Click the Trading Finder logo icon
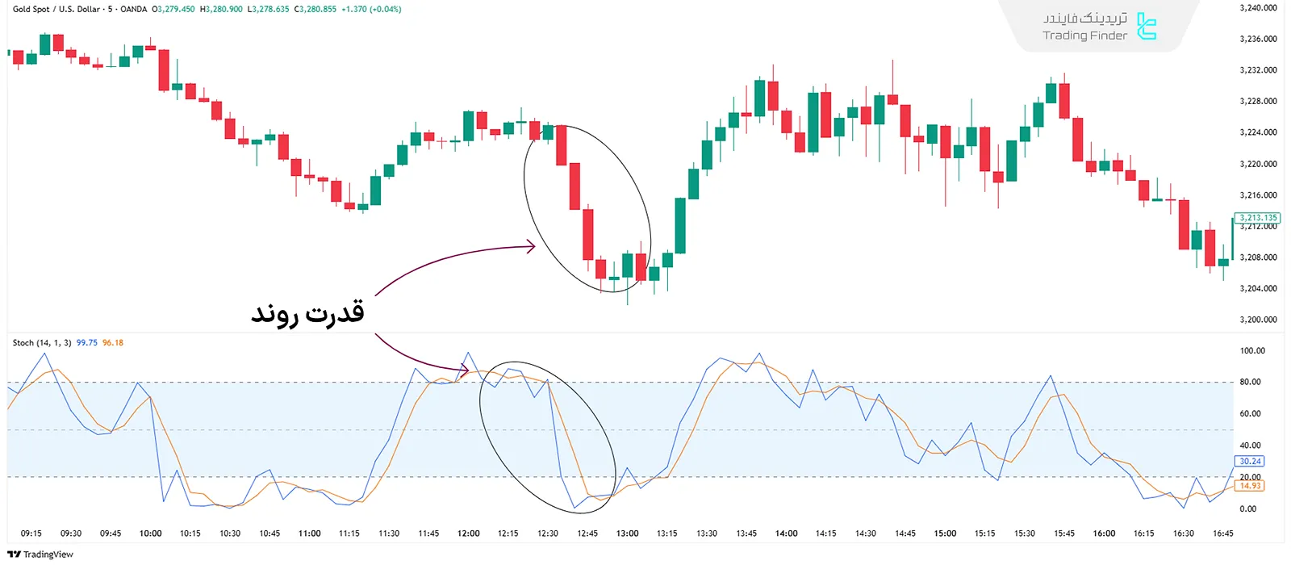1291x565 pixels. (x=1146, y=26)
